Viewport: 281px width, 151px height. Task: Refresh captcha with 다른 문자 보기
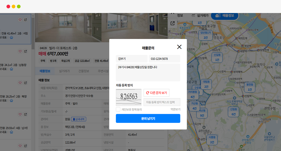[156, 93]
